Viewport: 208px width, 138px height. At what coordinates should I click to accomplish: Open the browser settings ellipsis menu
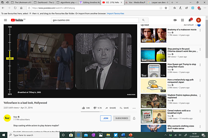[205, 8]
